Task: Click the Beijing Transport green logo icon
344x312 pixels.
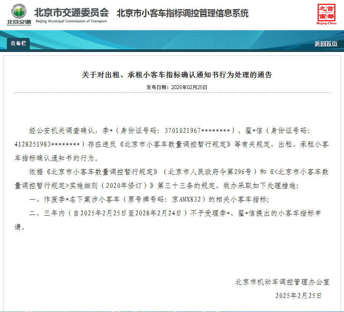Action: [19, 15]
